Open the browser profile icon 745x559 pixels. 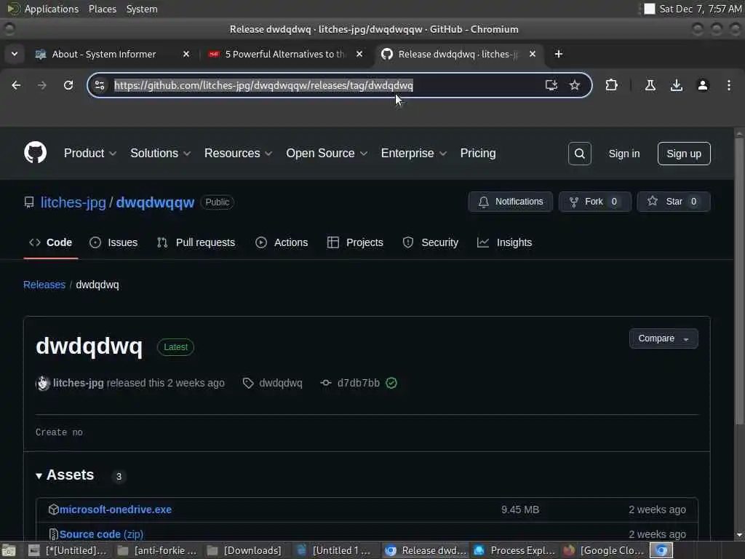pos(703,85)
